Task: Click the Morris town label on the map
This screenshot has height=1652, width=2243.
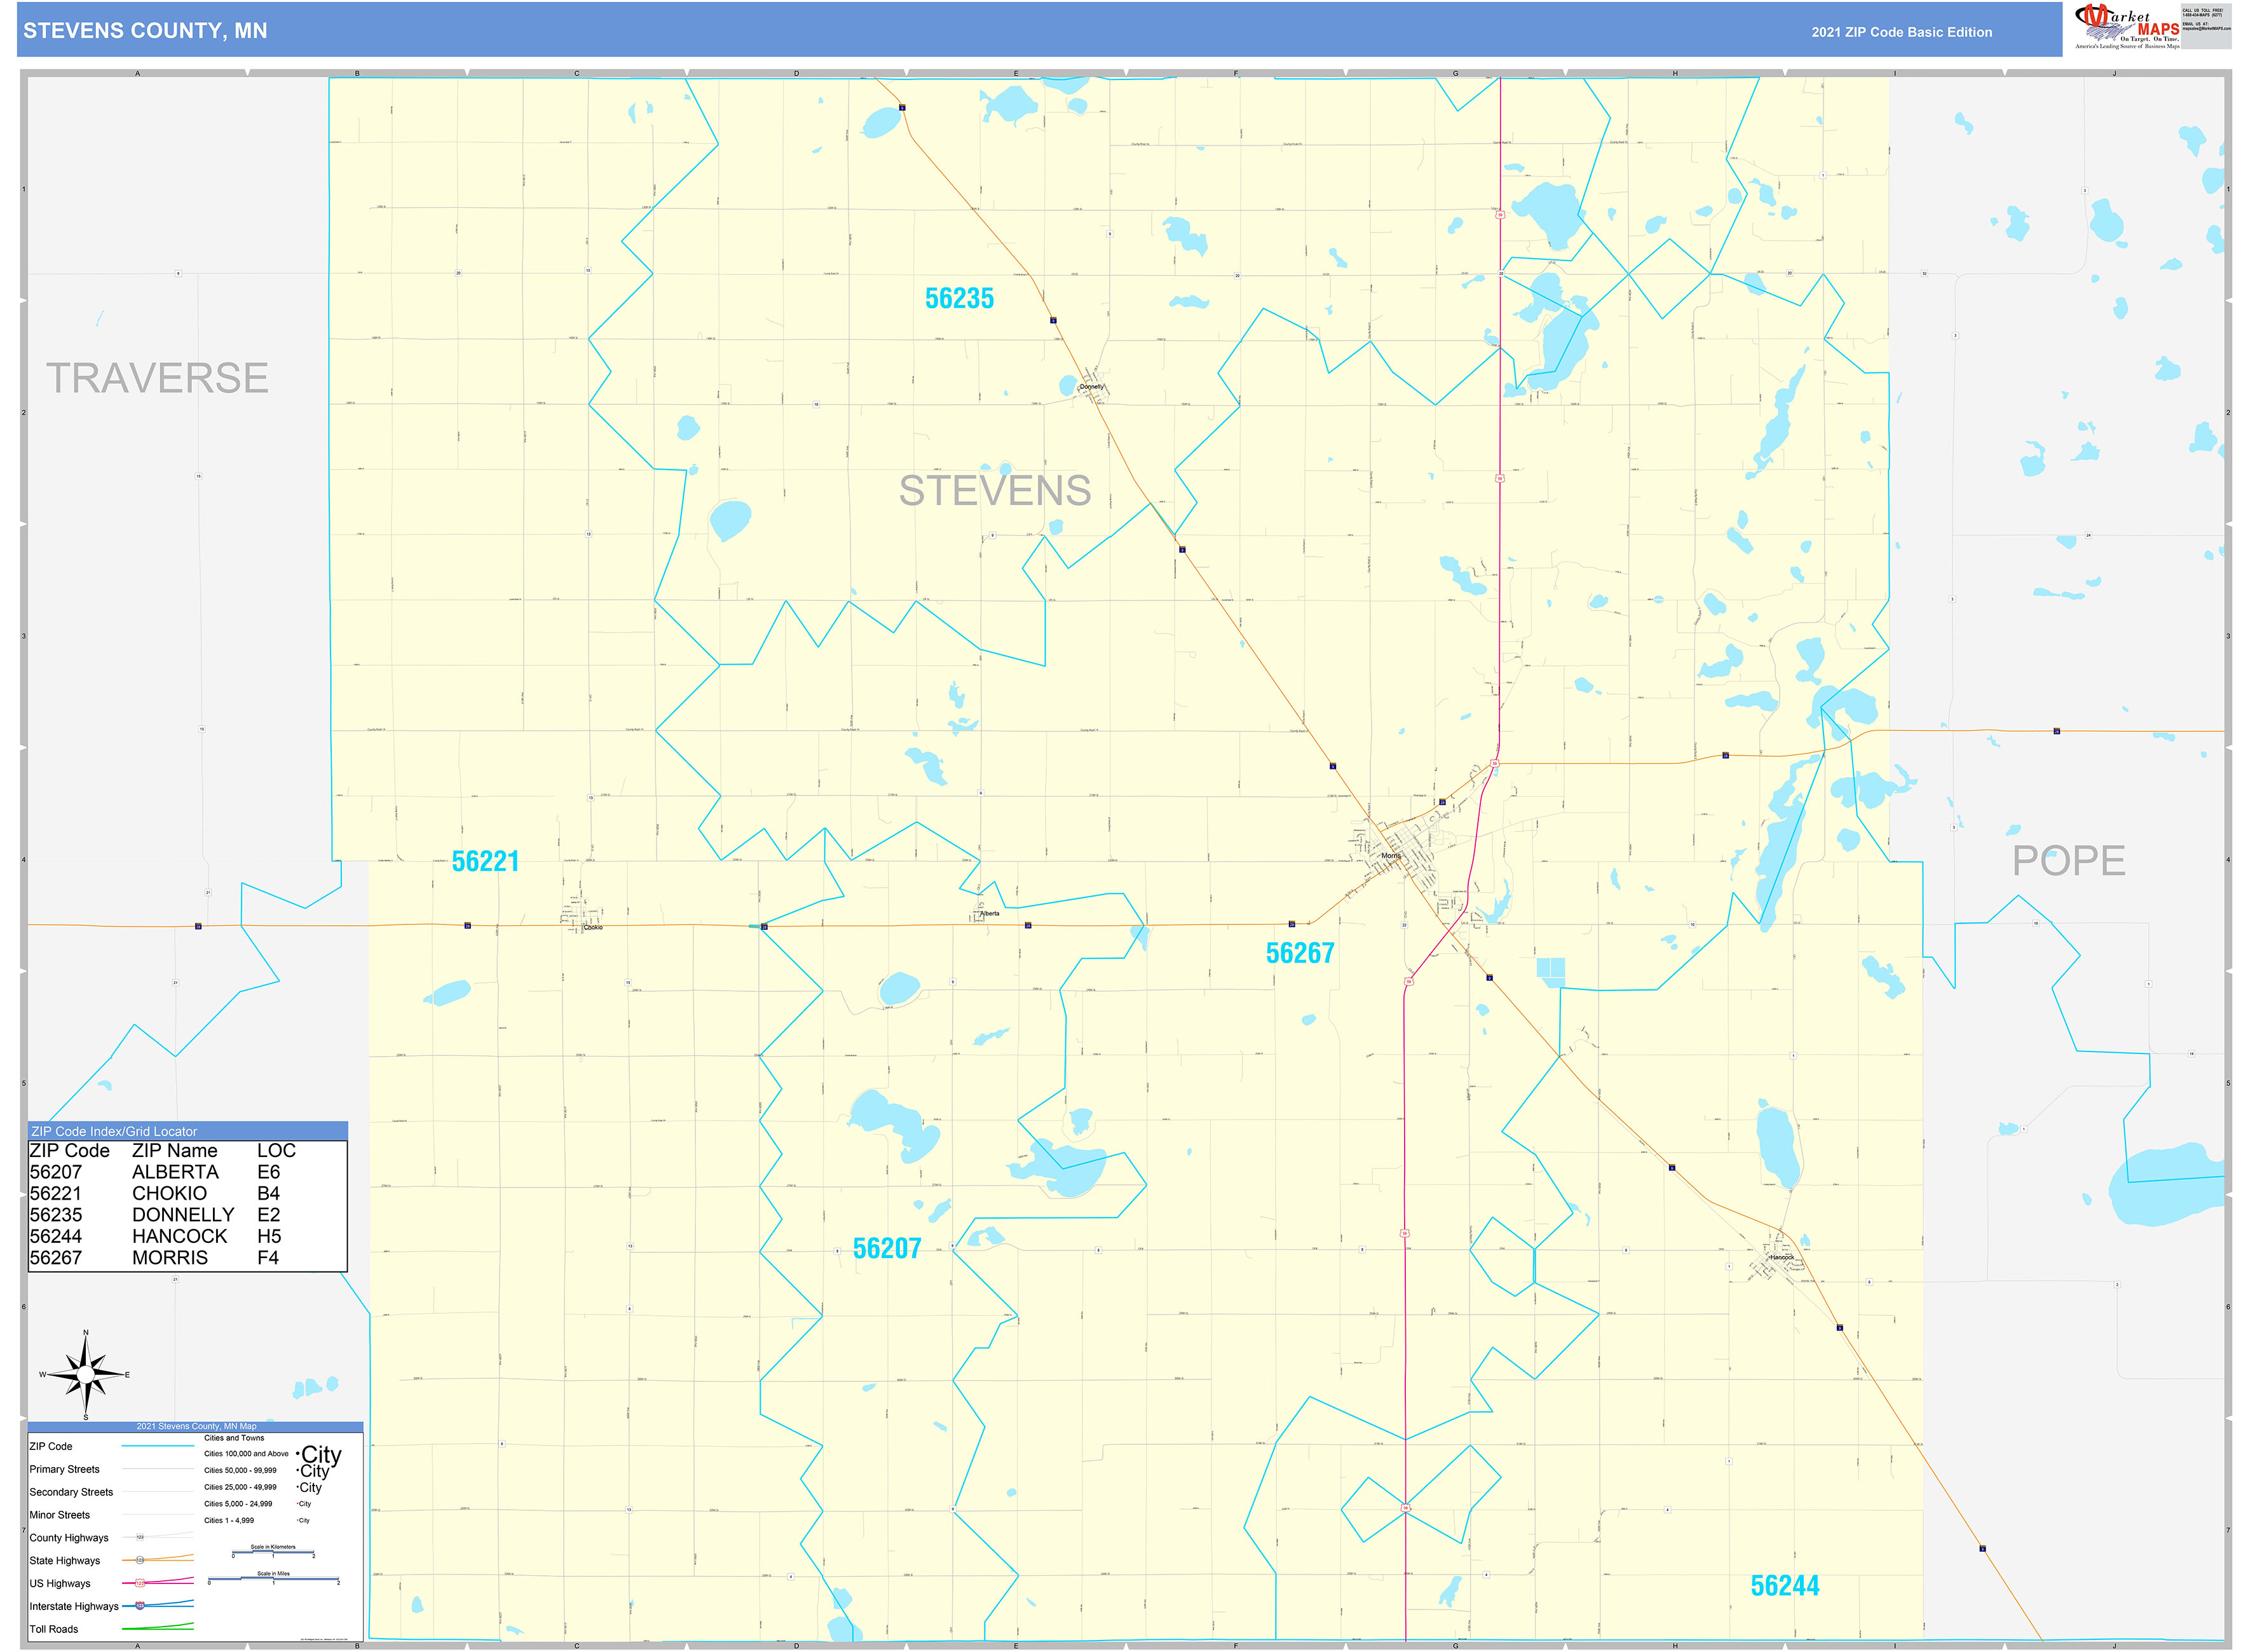Action: [x=1391, y=856]
